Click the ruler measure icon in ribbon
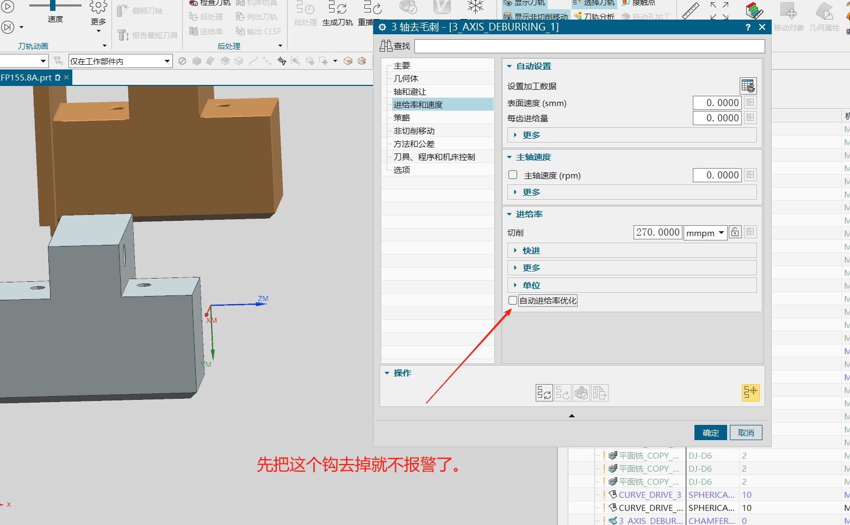Viewport: 850px width, 525px height. coord(690,10)
